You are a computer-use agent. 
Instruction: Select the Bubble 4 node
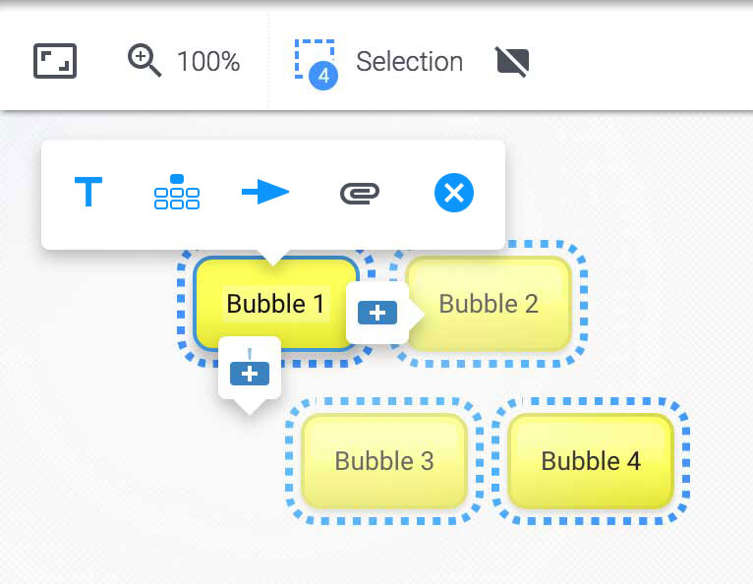point(591,461)
